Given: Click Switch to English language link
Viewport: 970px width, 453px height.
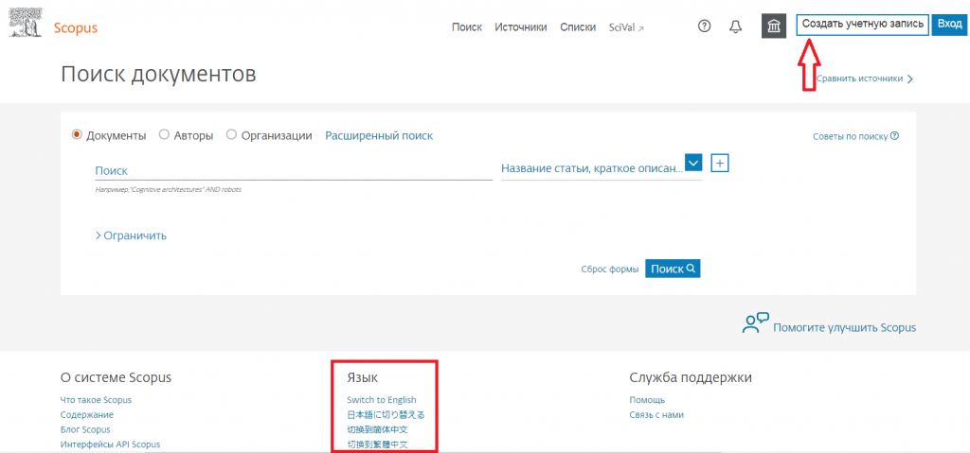Looking at the screenshot, I should point(382,400).
